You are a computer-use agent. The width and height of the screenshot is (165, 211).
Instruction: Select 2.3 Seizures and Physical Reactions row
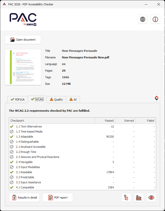82,157
